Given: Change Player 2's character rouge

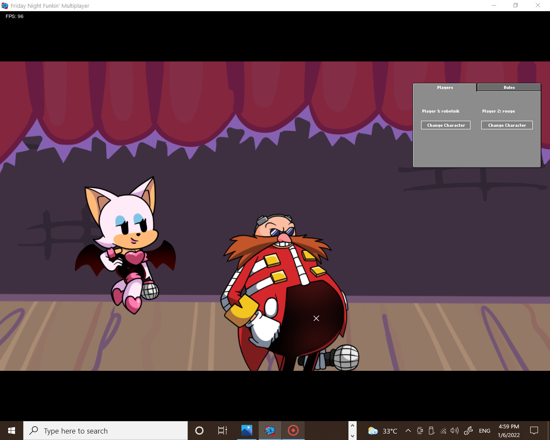Looking at the screenshot, I should (x=507, y=125).
